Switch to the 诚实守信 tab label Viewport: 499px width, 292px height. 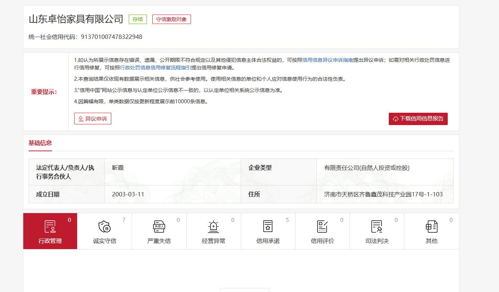coord(104,241)
